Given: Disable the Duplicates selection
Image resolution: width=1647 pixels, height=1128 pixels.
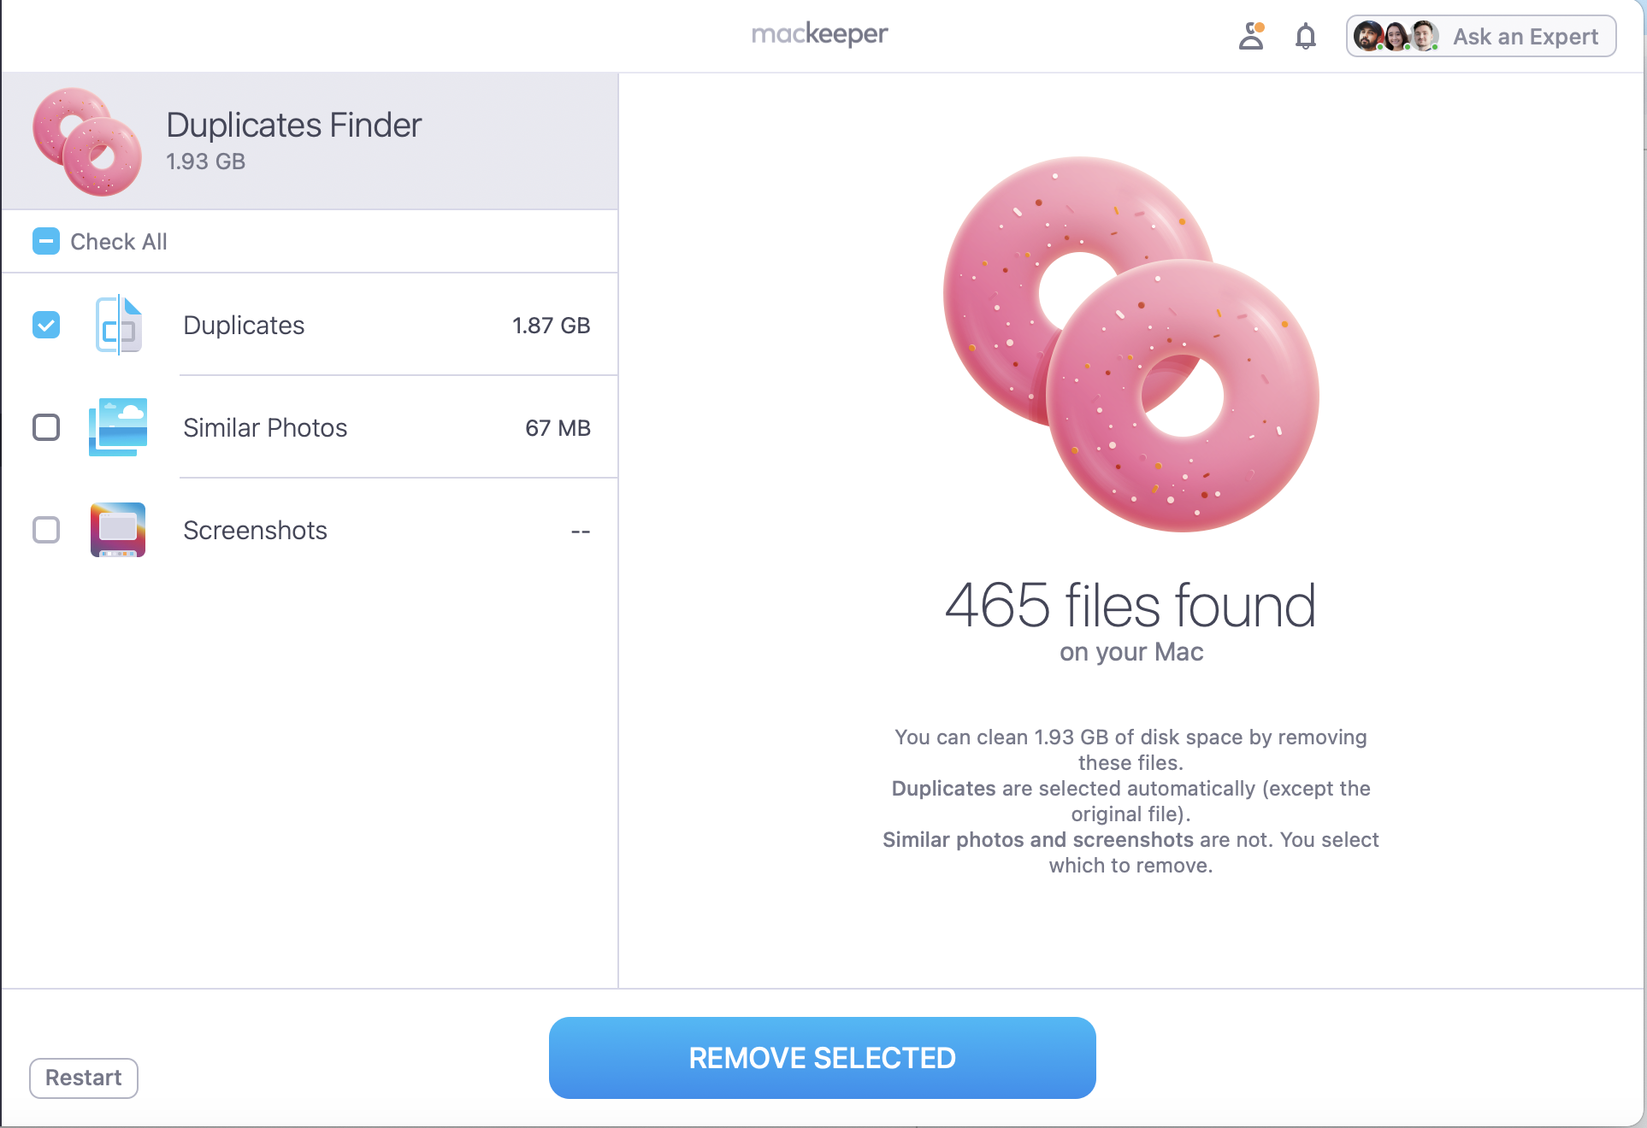Looking at the screenshot, I should [45, 326].
